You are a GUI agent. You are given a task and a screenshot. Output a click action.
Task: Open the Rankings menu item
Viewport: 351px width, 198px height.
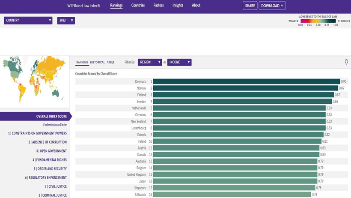(116, 6)
